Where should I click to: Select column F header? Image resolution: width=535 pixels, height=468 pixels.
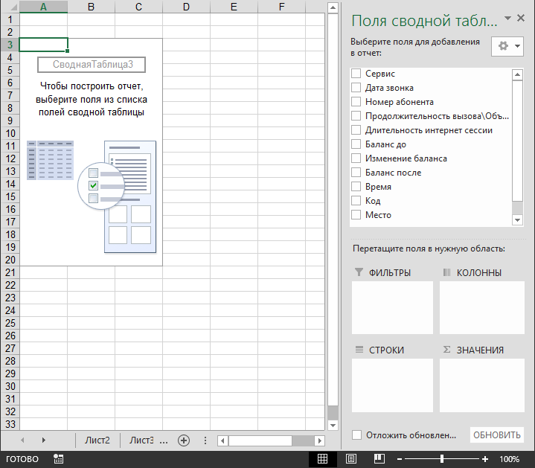(x=281, y=7)
